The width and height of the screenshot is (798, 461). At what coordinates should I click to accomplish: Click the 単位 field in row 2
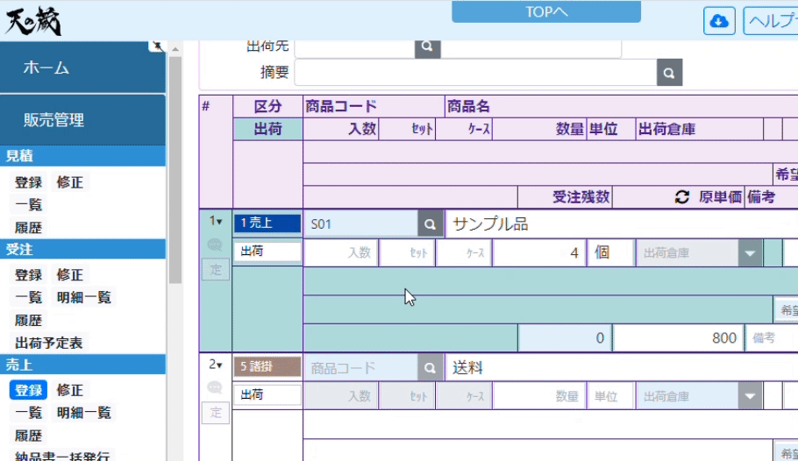610,396
